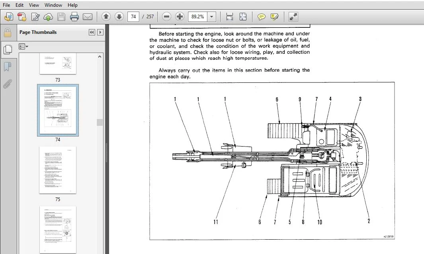Click the security padlock icon in sidebar
The width and height of the screenshot is (424, 254).
[x=8, y=33]
